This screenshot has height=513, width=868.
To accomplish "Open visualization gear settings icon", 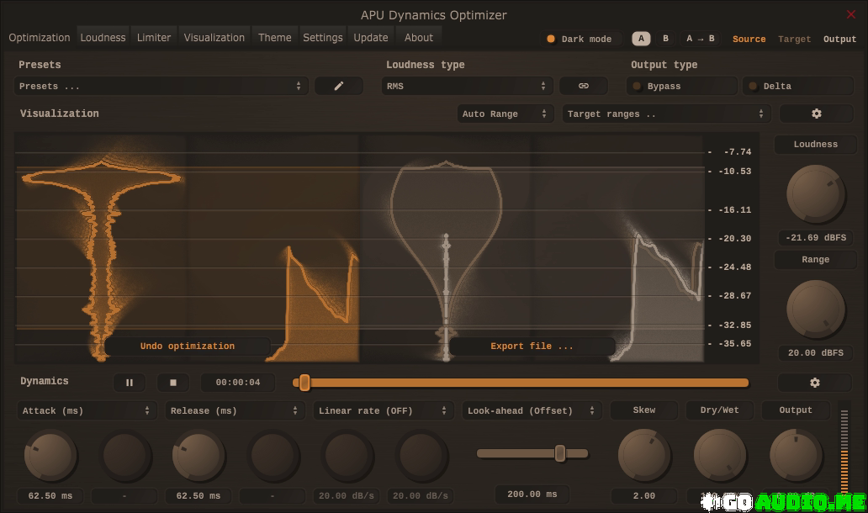I will (x=816, y=114).
